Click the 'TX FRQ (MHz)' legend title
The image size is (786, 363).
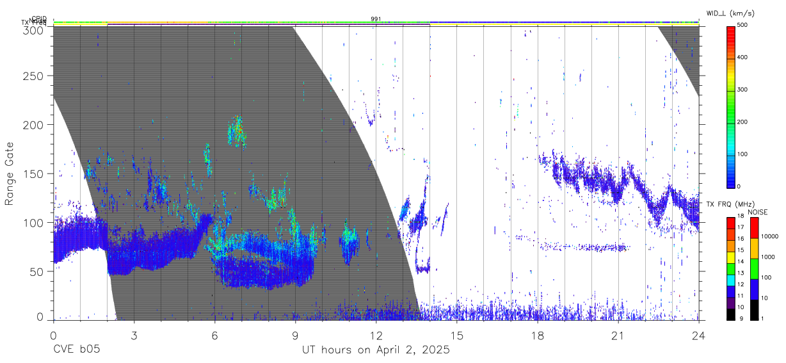pos(730,204)
